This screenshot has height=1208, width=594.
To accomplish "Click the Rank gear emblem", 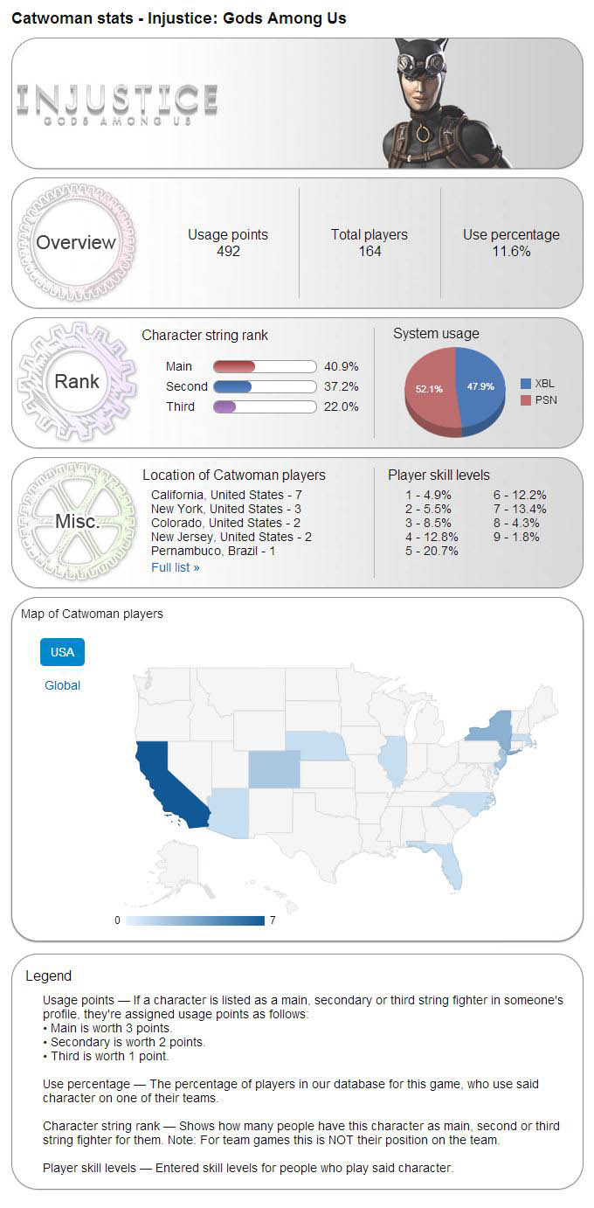I will tap(76, 381).
